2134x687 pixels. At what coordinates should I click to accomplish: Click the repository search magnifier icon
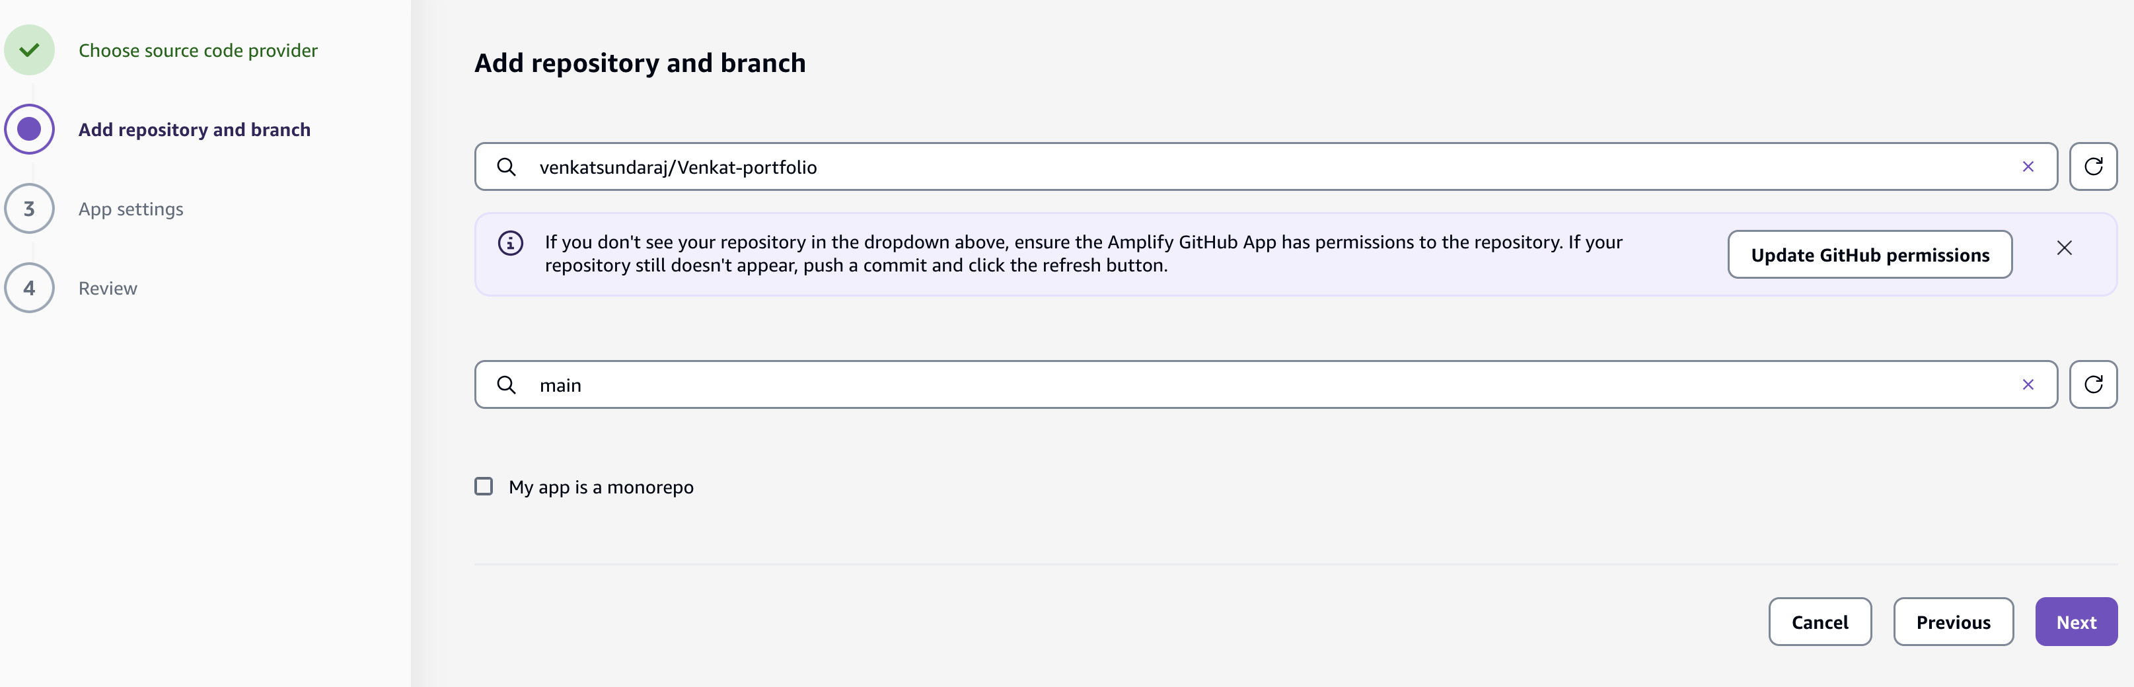(x=506, y=166)
